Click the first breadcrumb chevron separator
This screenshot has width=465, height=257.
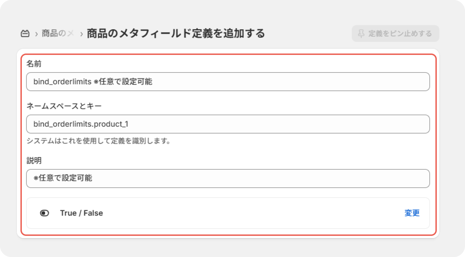(x=36, y=34)
